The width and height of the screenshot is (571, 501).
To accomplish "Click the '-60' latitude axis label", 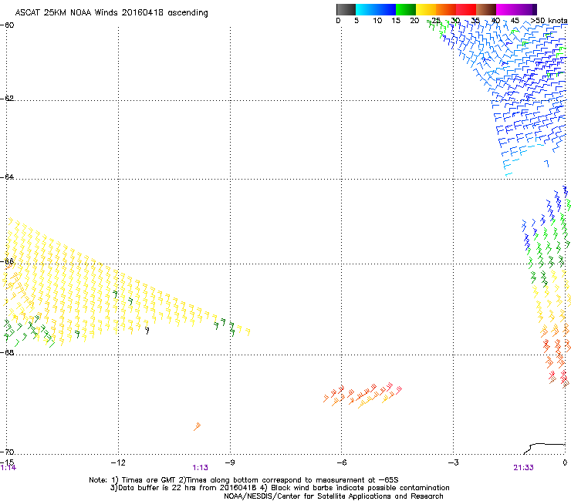I will 7,25.
